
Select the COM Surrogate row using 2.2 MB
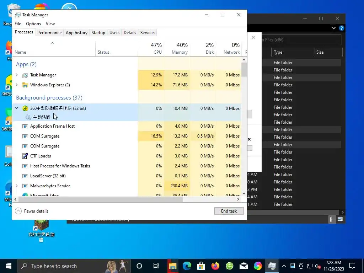(127, 146)
